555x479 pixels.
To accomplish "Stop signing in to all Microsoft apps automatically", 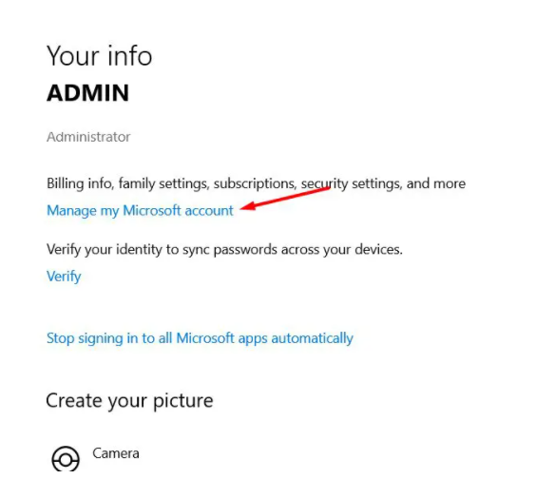I will pyautogui.click(x=200, y=338).
